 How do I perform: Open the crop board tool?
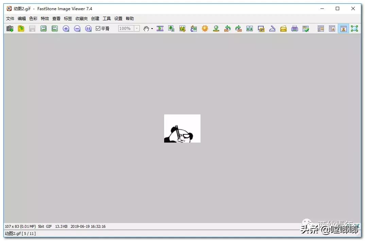point(182,29)
